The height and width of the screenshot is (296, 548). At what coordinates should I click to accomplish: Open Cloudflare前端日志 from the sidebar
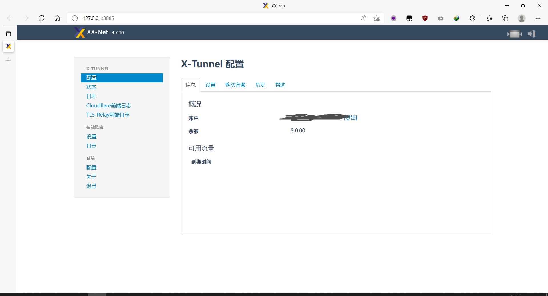[108, 105]
